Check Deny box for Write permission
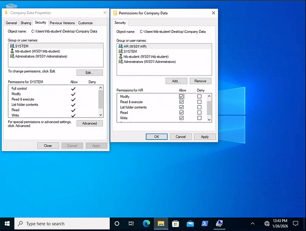 (199, 118)
